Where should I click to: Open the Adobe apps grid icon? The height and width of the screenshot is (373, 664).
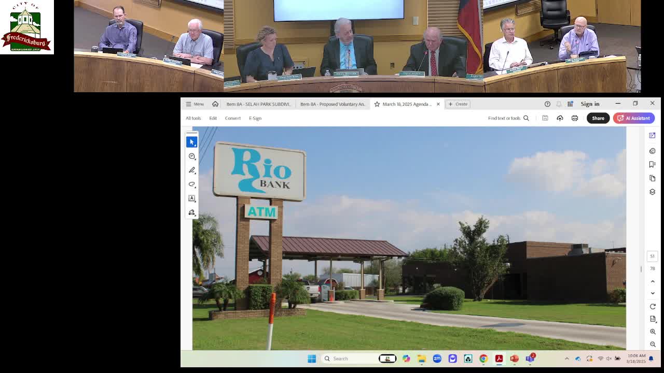pos(570,104)
